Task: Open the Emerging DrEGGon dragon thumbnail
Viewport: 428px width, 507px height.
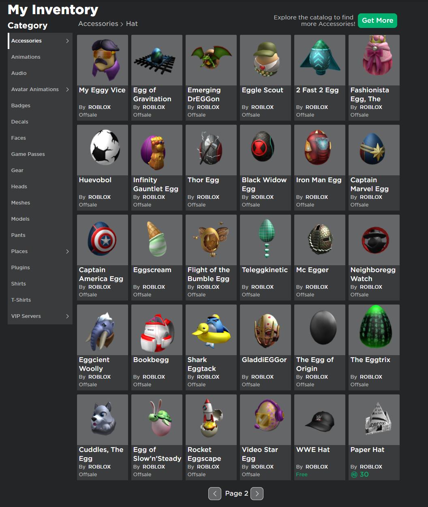Action: click(x=211, y=60)
